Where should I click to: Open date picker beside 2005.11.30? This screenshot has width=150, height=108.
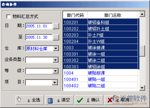(56, 37)
